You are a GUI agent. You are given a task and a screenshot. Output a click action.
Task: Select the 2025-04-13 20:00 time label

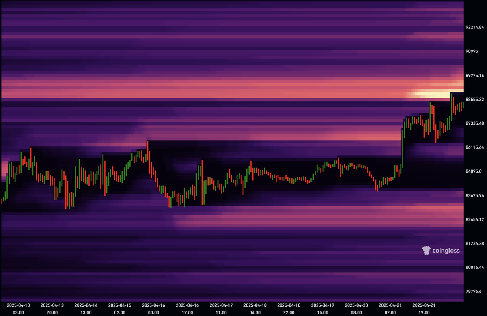click(52, 308)
